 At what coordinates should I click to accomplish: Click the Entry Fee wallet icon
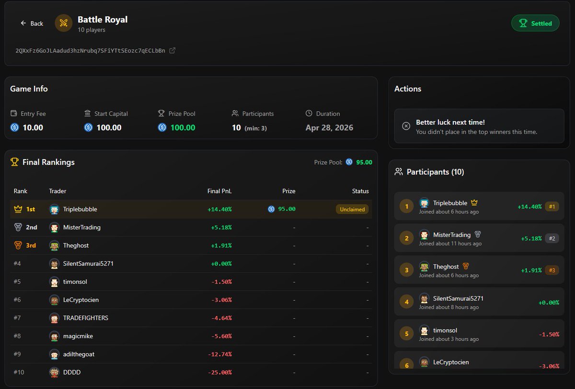[x=14, y=114]
